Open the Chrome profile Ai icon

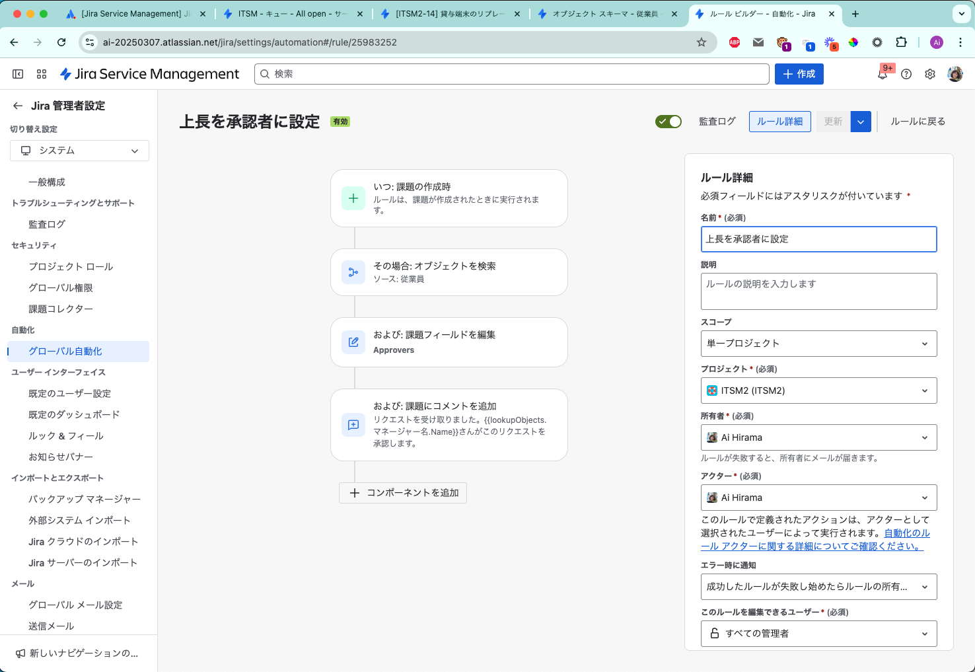click(x=937, y=42)
